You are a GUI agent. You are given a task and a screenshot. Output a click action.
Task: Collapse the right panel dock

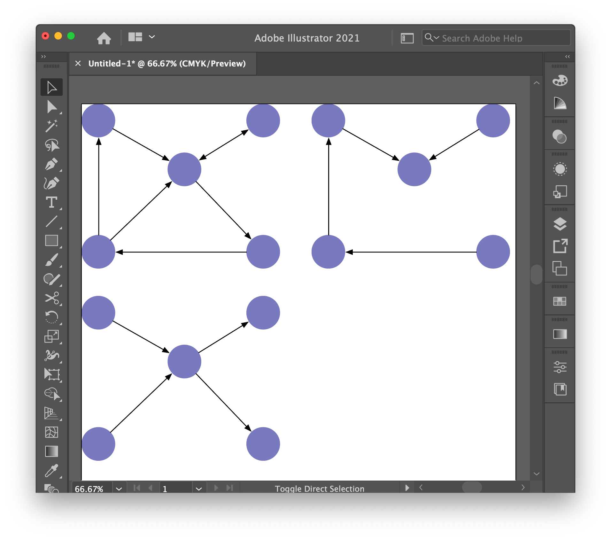coord(567,57)
